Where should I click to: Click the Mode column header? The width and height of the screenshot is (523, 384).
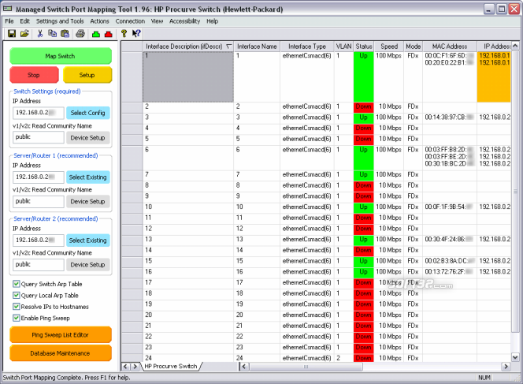pos(413,47)
